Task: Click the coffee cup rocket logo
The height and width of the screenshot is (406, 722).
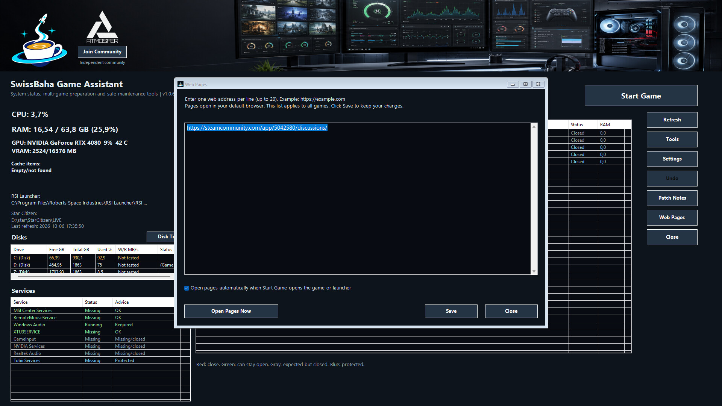Action: click(39, 40)
